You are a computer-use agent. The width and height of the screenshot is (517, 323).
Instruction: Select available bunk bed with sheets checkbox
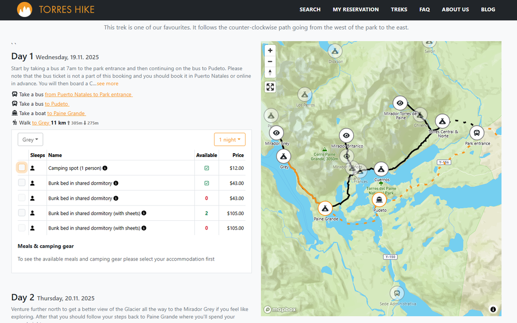coord(22,213)
